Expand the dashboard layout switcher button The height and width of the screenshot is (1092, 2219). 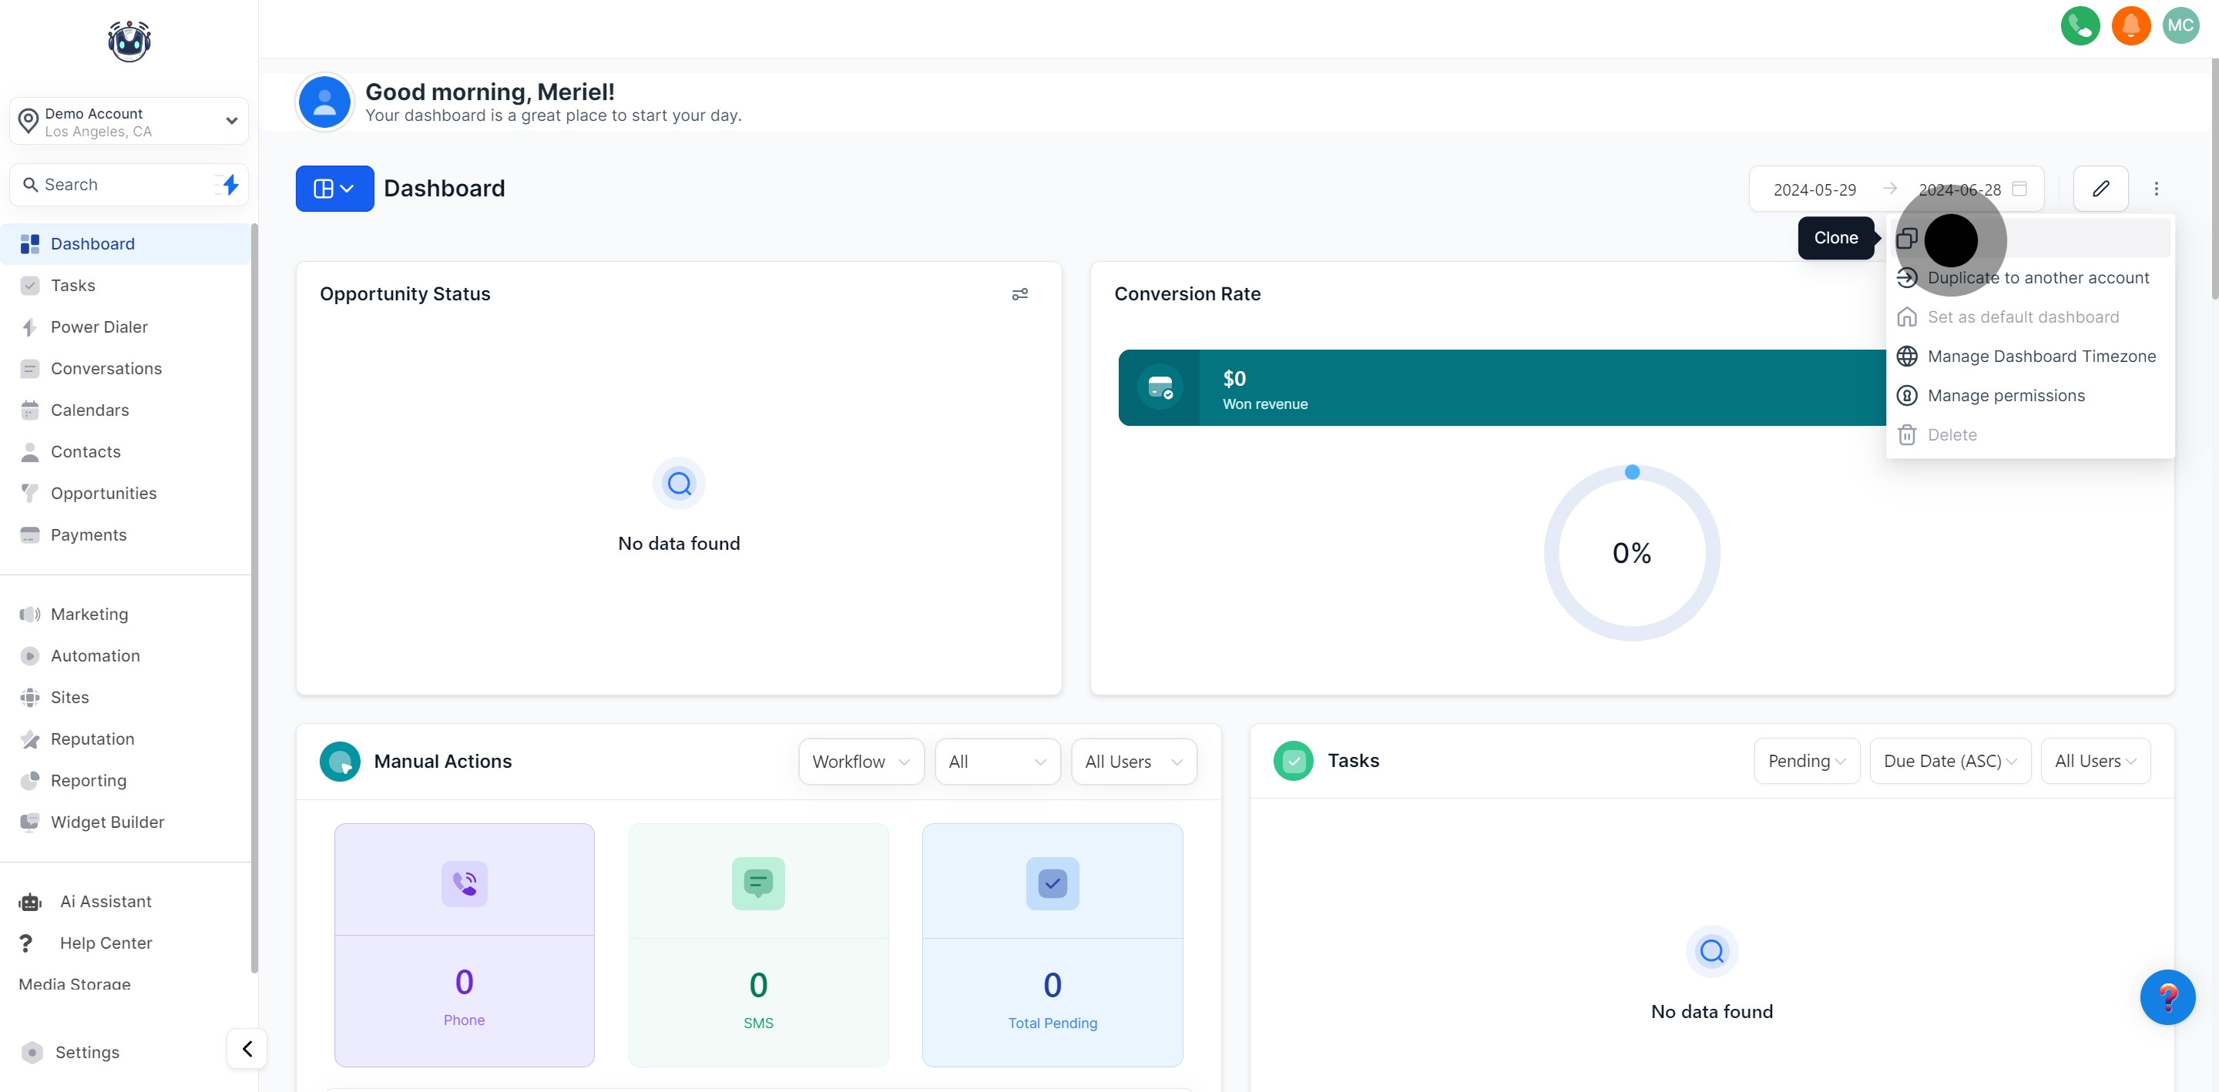click(334, 189)
